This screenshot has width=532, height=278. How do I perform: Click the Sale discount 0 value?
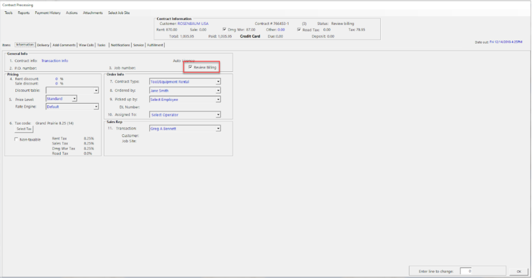click(56, 84)
